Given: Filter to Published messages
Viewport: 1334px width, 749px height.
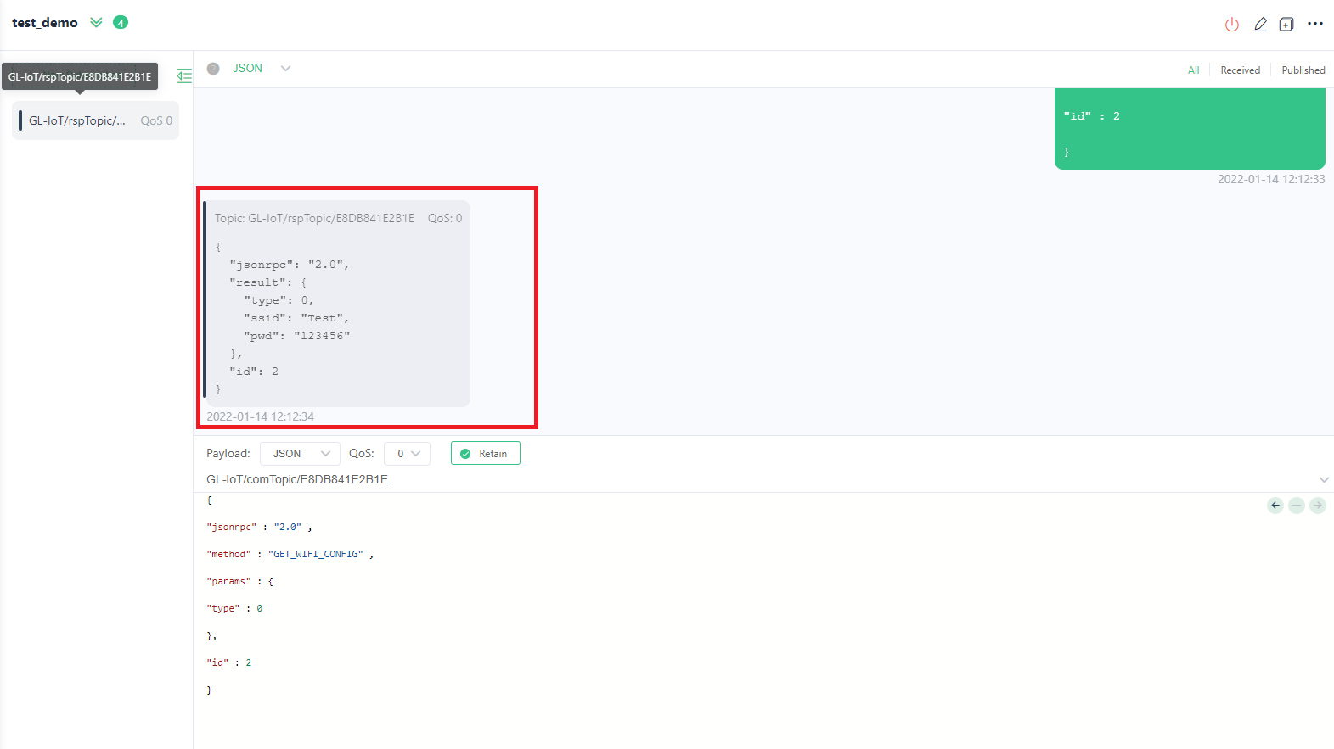Looking at the screenshot, I should pos(1303,70).
